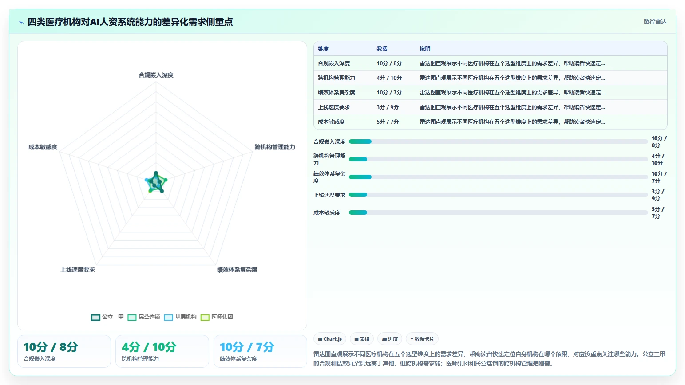
Task: Click the radar data polygon at chart center
Action: coord(156,182)
